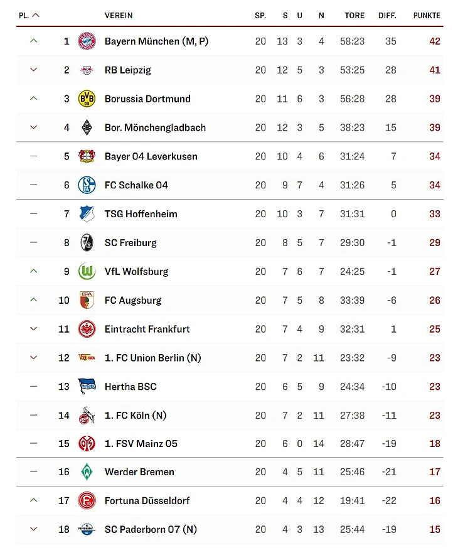This screenshot has height=548, width=458.
Task: Click the VEREIN column header
Action: point(119,16)
